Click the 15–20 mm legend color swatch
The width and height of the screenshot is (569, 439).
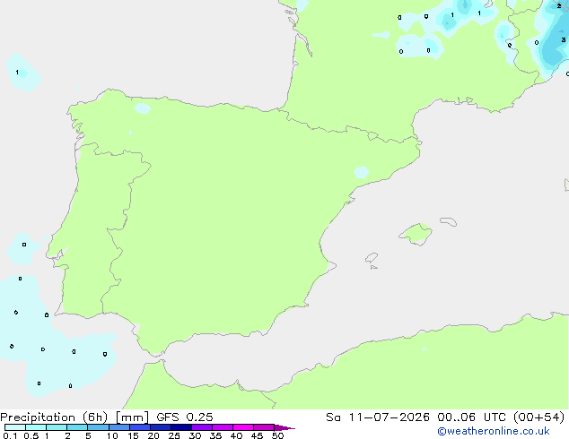[140, 427]
